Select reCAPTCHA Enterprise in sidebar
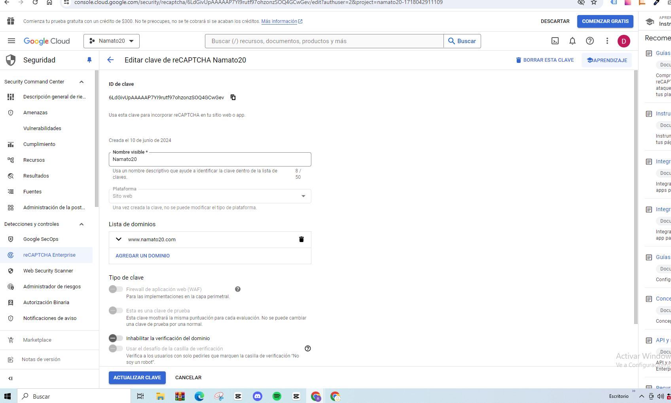671x403 pixels. click(46, 255)
